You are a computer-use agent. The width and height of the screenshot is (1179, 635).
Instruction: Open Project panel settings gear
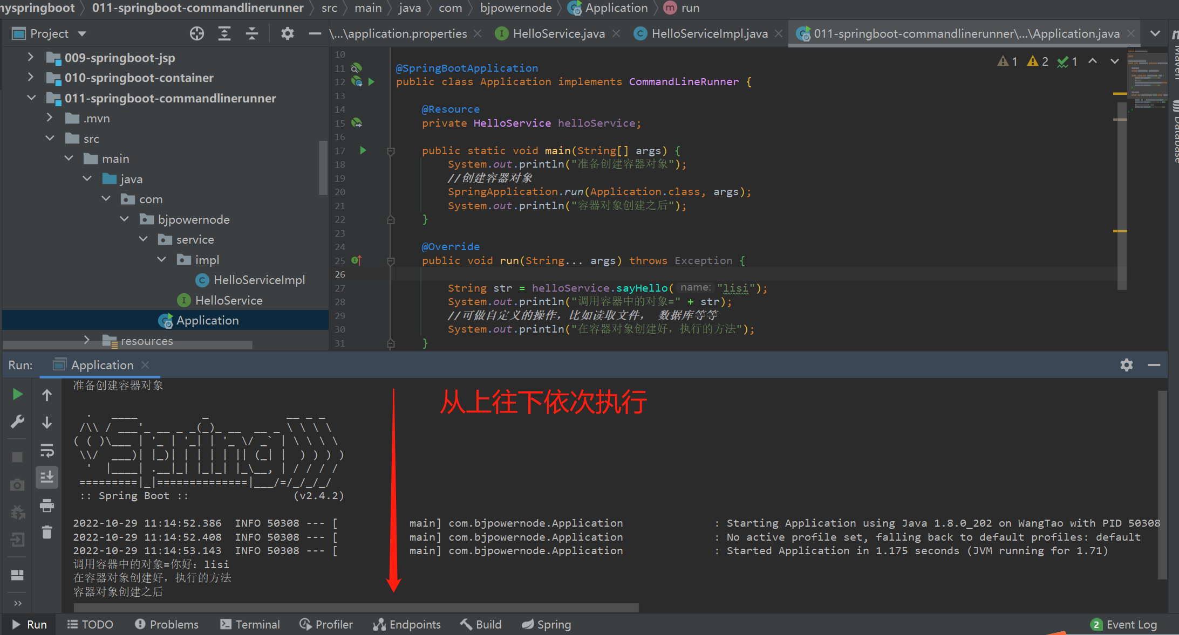point(287,34)
